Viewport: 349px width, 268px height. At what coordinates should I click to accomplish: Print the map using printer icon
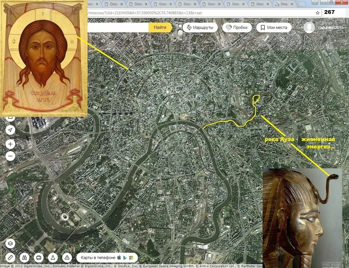[x=39, y=257]
